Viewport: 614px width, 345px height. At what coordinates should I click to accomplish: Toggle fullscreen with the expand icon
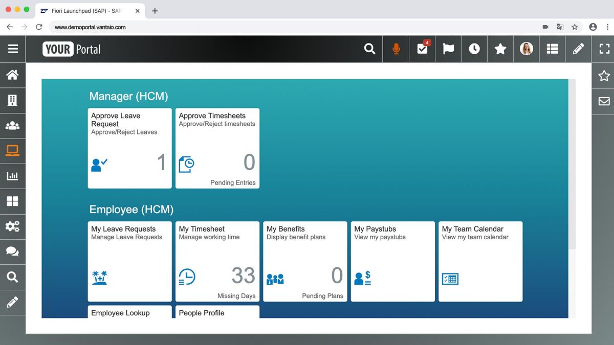click(604, 49)
